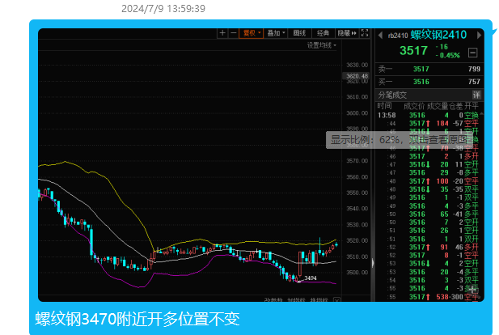This screenshot has height=335, width=499.
Task: Open the 叠加 overlay dropdown
Action: coord(276,33)
